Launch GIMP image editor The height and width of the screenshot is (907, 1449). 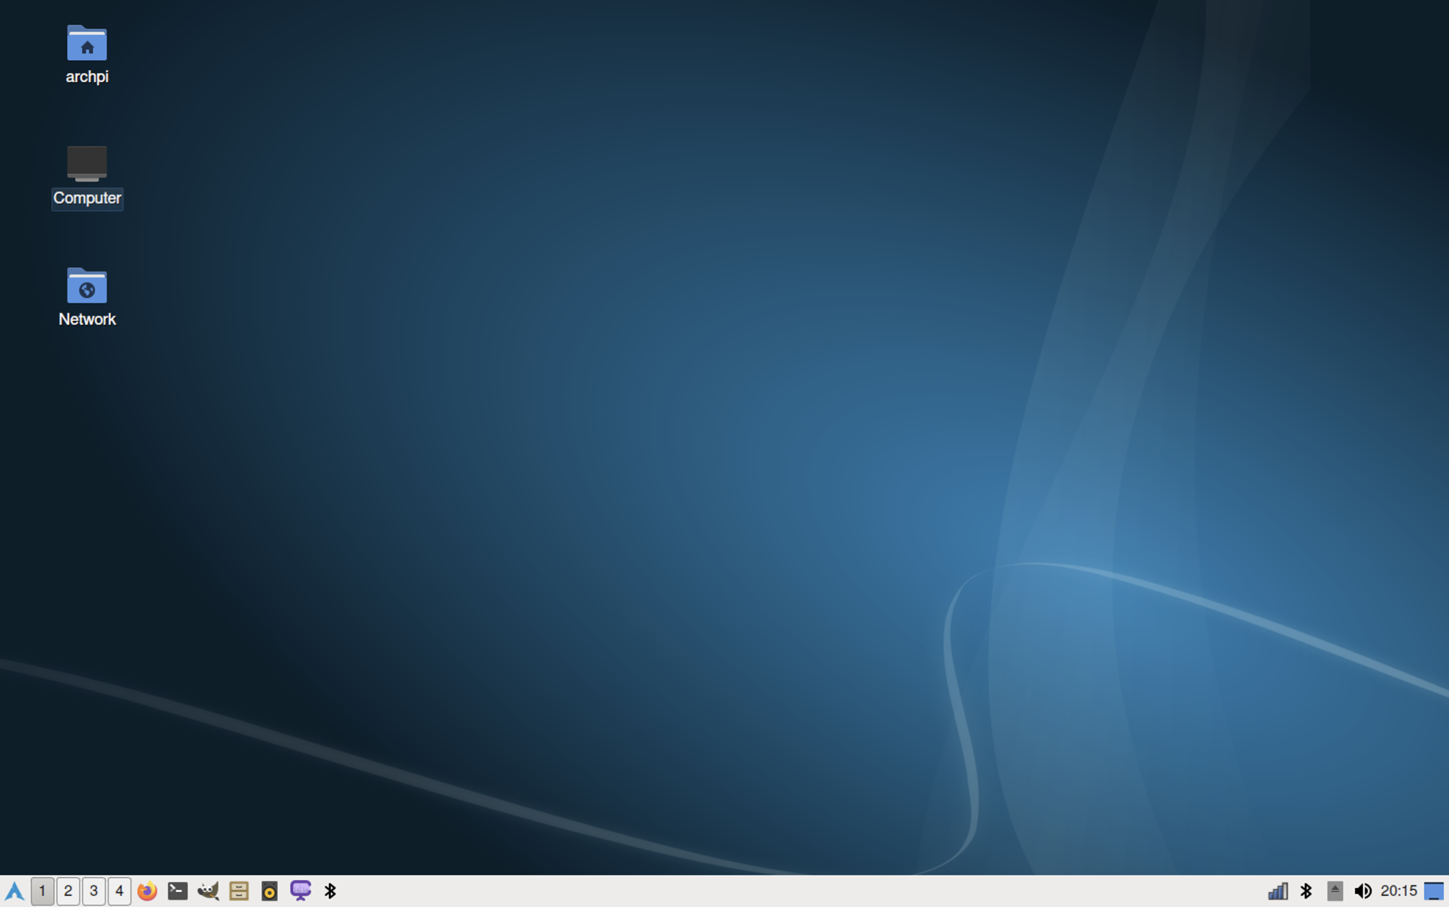tap(208, 890)
